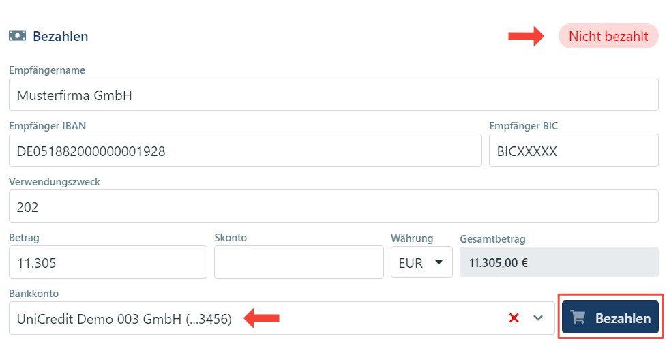This screenshot has height=355, width=667.
Task: Click into the Empfänger IBAN field
Action: pos(245,151)
